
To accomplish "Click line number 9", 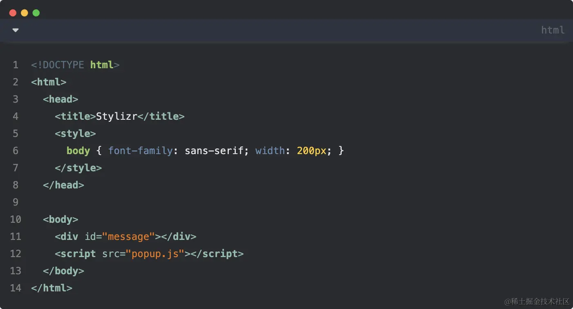I will point(16,202).
